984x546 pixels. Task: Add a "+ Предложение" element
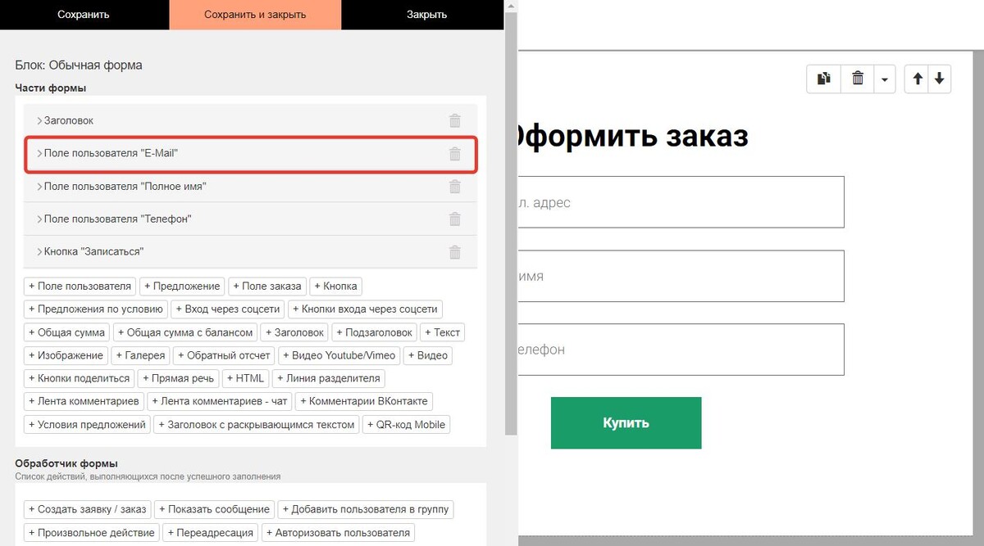[x=182, y=287]
